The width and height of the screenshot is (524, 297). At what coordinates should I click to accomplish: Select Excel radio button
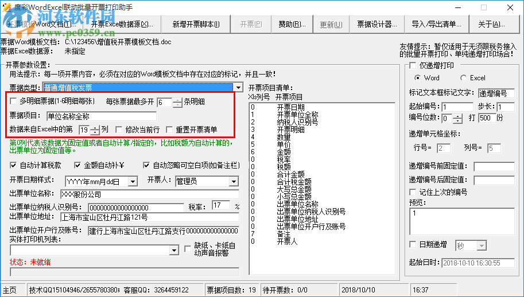click(x=463, y=78)
